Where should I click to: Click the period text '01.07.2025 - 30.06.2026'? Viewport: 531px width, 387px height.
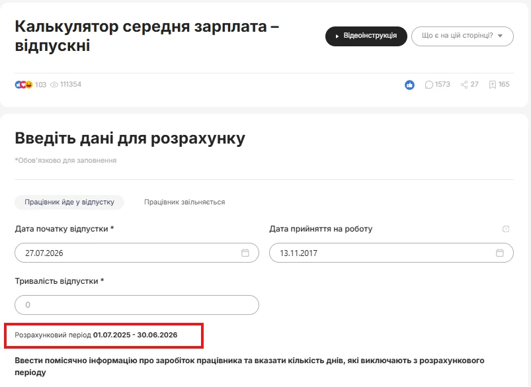coord(135,335)
